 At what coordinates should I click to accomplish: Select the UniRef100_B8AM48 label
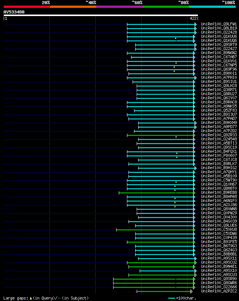tap(219, 197)
